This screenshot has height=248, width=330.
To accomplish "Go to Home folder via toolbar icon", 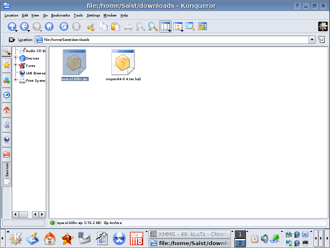I will (49, 27).
